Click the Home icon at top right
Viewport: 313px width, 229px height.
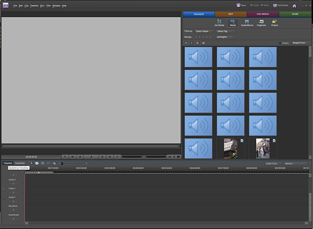(x=294, y=5)
